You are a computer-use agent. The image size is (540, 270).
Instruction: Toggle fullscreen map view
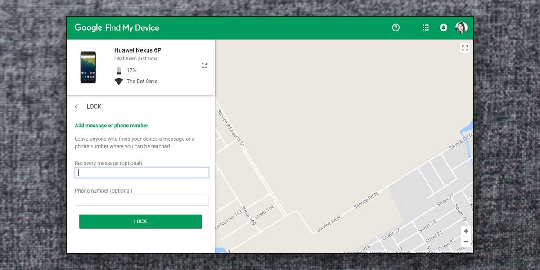[x=465, y=48]
